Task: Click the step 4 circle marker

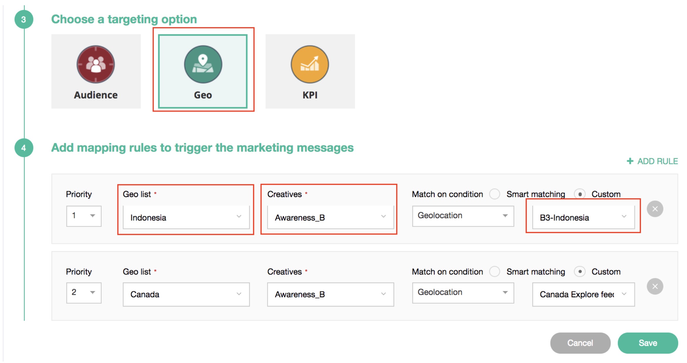Action: pos(24,148)
